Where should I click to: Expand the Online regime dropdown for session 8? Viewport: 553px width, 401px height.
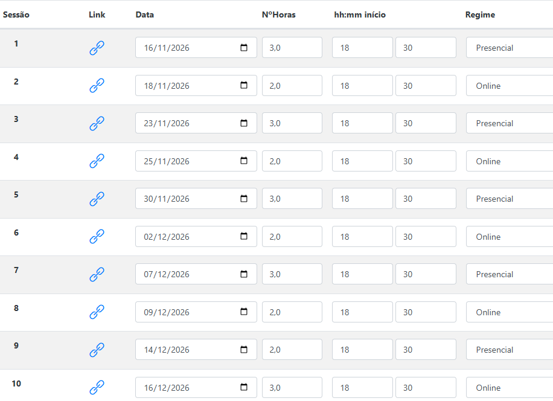tap(510, 312)
